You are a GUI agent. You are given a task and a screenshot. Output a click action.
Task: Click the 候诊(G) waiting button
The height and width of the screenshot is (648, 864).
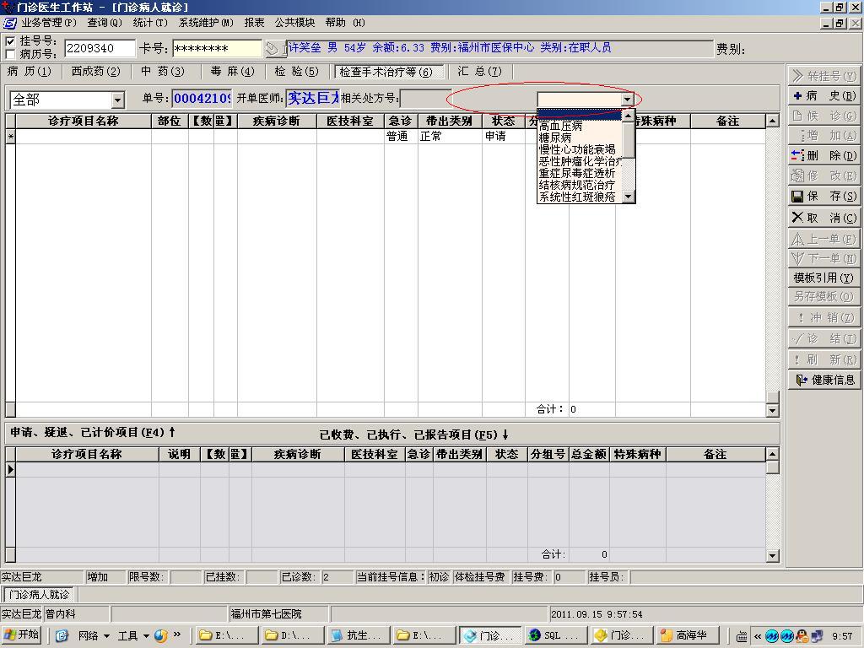(823, 116)
